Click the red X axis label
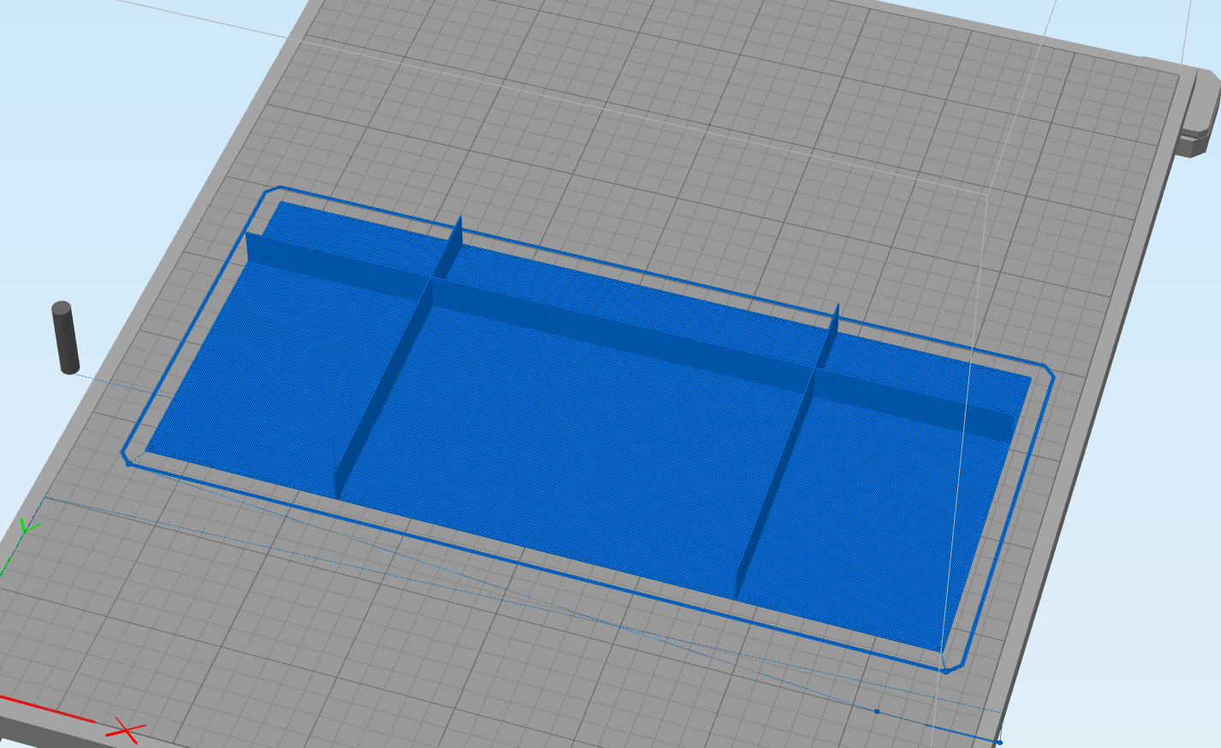The image size is (1221, 748). coord(127,732)
